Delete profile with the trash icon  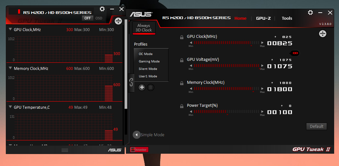click(151, 87)
